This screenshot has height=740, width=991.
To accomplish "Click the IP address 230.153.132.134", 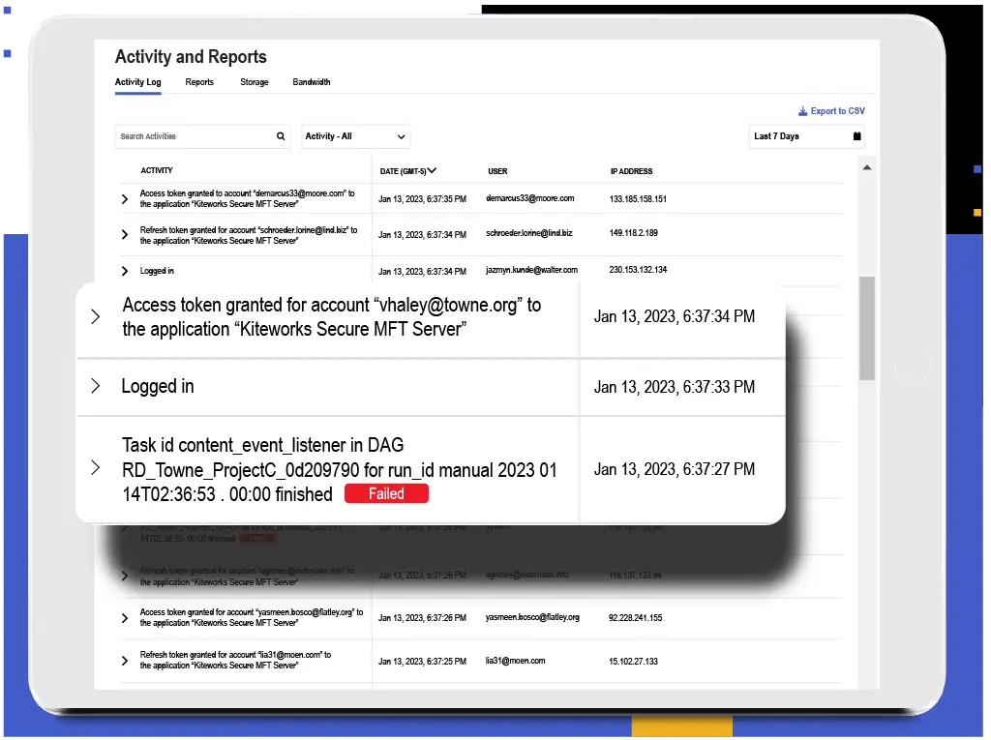I will [x=638, y=270].
